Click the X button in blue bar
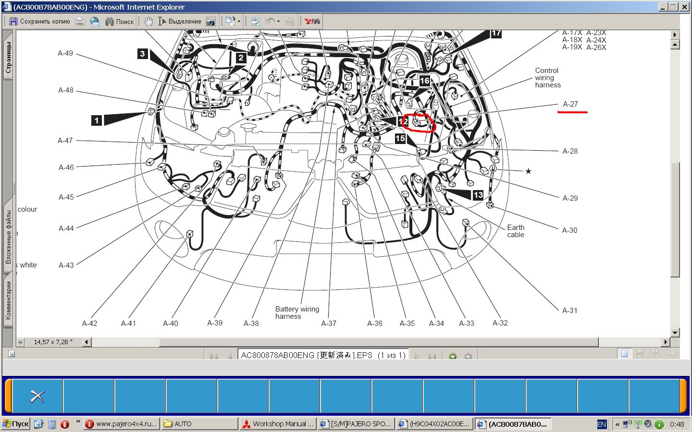The height and width of the screenshot is (432, 692). pos(37,396)
